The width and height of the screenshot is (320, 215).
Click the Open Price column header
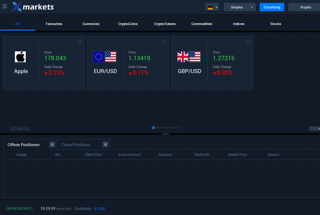(93, 155)
